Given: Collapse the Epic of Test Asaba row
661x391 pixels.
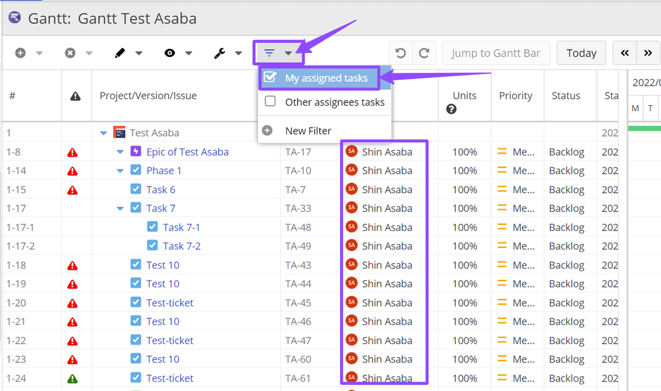Looking at the screenshot, I should tap(120, 152).
